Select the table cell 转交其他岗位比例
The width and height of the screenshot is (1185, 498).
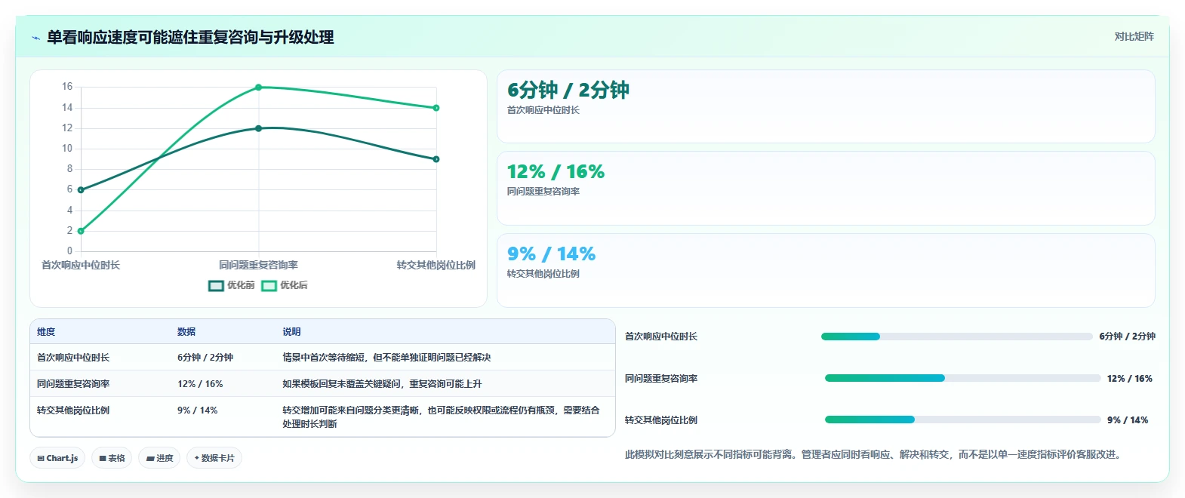tap(73, 410)
